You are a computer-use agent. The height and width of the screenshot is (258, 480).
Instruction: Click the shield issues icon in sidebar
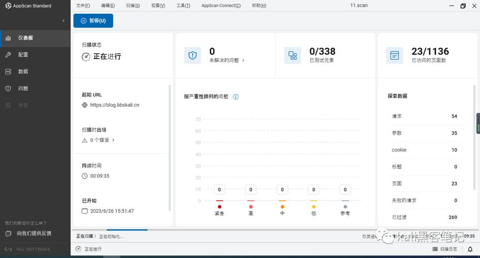tap(8, 88)
